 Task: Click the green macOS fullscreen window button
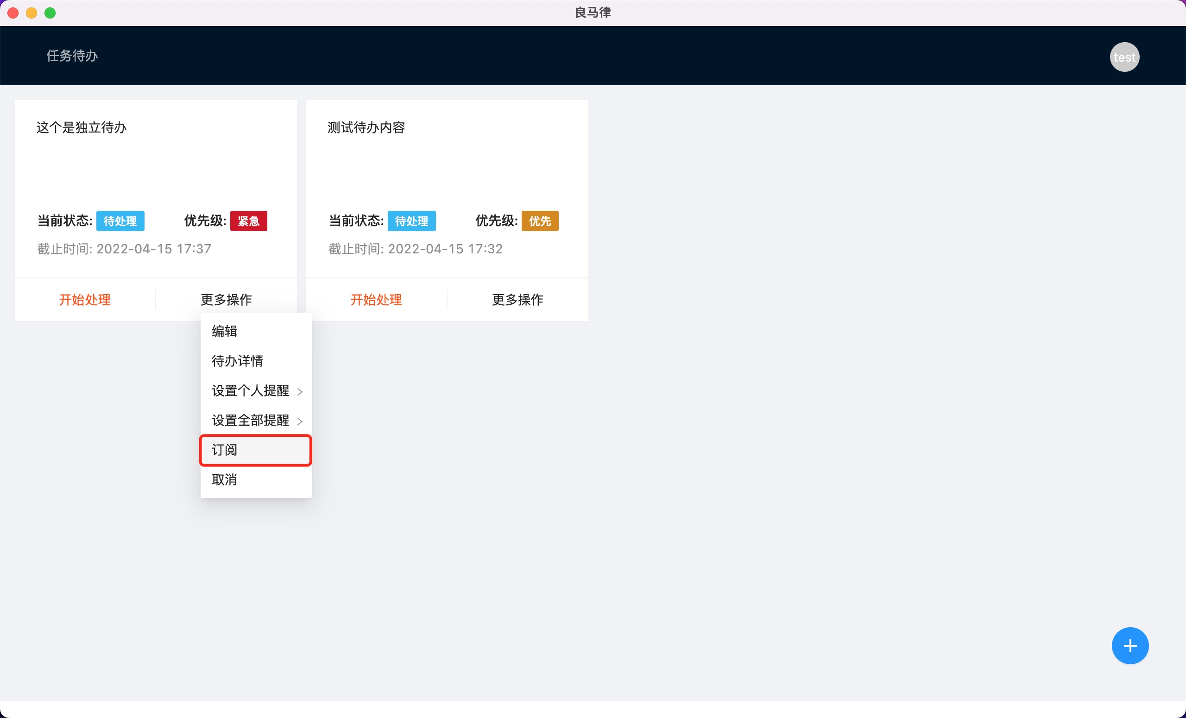(x=50, y=13)
